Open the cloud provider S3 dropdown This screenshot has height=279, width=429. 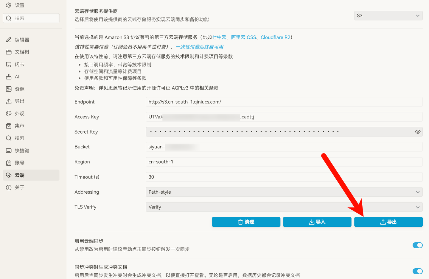click(388, 15)
